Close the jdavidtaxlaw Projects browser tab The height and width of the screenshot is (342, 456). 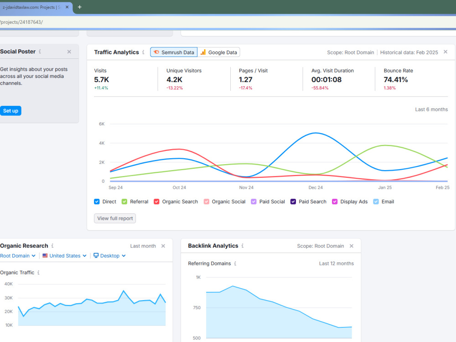(67, 7)
